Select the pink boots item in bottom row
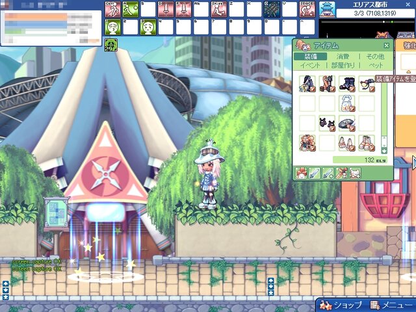Screen dimensions: 416x312 (367, 143)
